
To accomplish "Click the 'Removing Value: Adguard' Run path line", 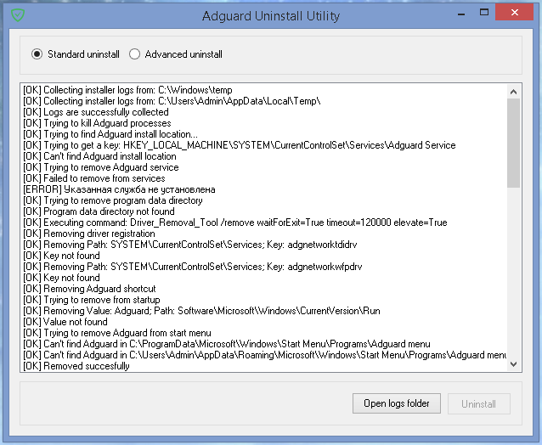I will [201, 312].
